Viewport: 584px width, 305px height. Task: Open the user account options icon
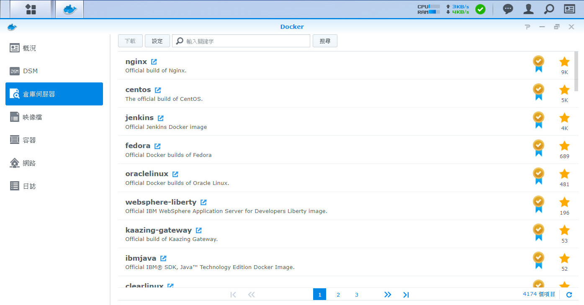click(x=529, y=9)
